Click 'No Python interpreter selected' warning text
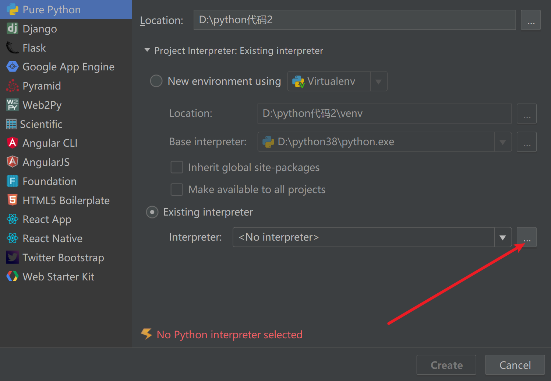551x381 pixels. 230,335
